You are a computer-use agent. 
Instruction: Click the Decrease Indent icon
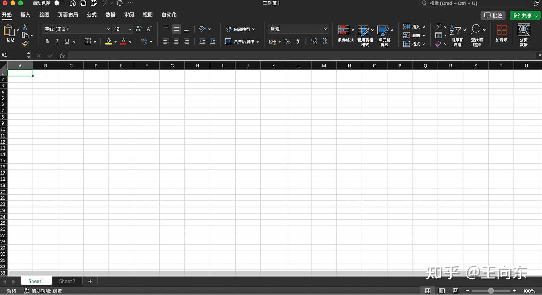click(x=202, y=41)
